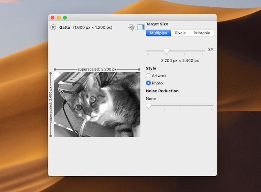Open the Printable target size tab
This screenshot has width=261, height=192.
tap(202, 33)
